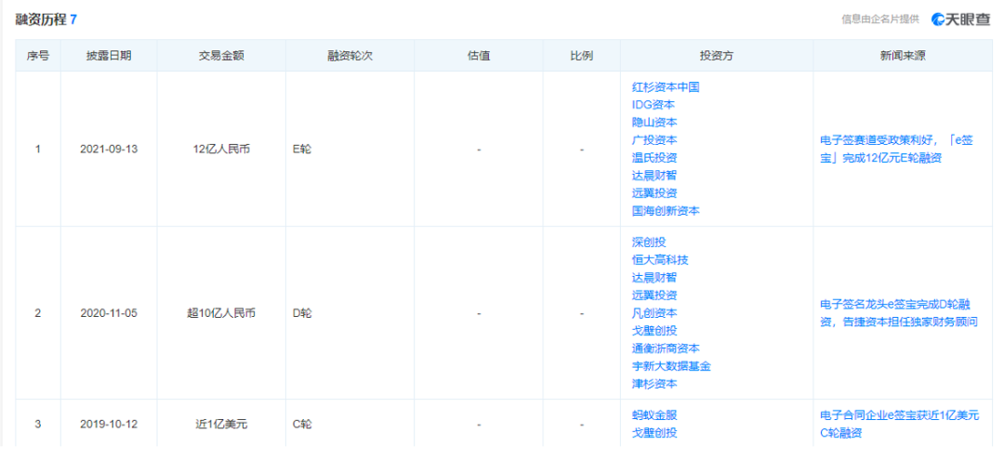Click serial number 3 cell

(x=38, y=424)
